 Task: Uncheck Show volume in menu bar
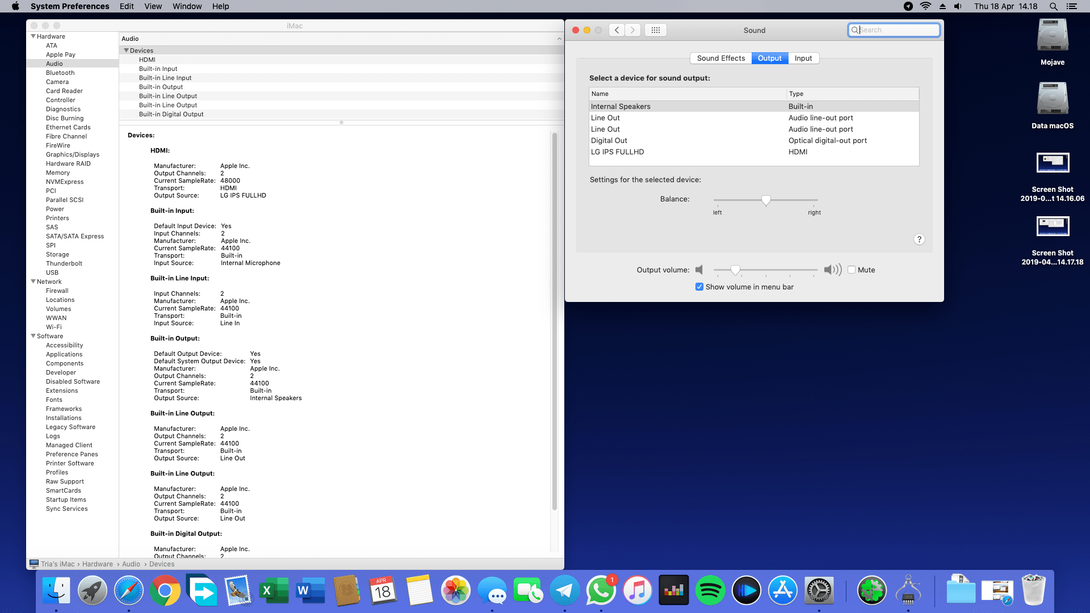[699, 287]
